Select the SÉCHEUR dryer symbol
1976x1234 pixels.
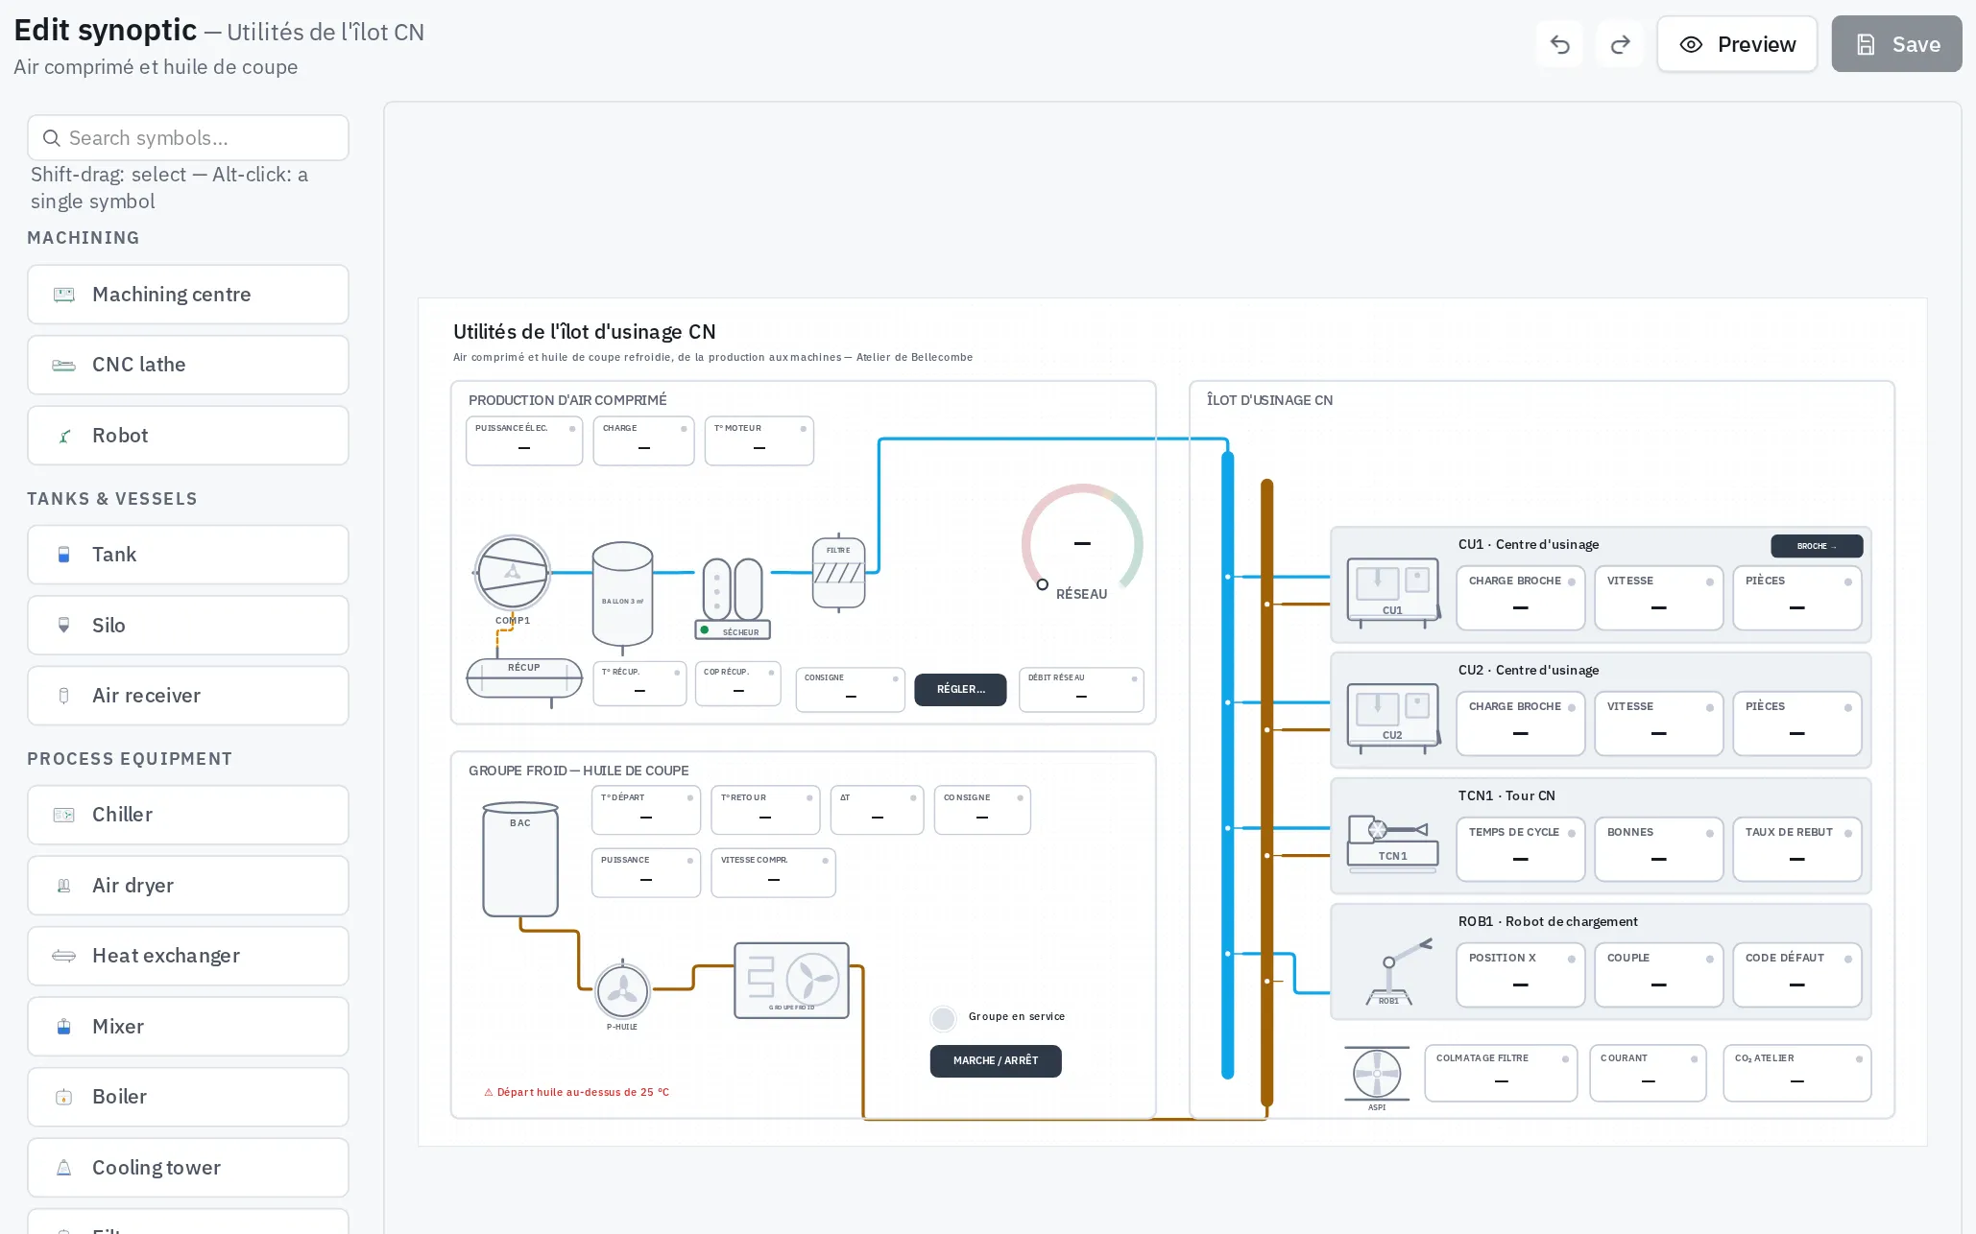click(733, 598)
